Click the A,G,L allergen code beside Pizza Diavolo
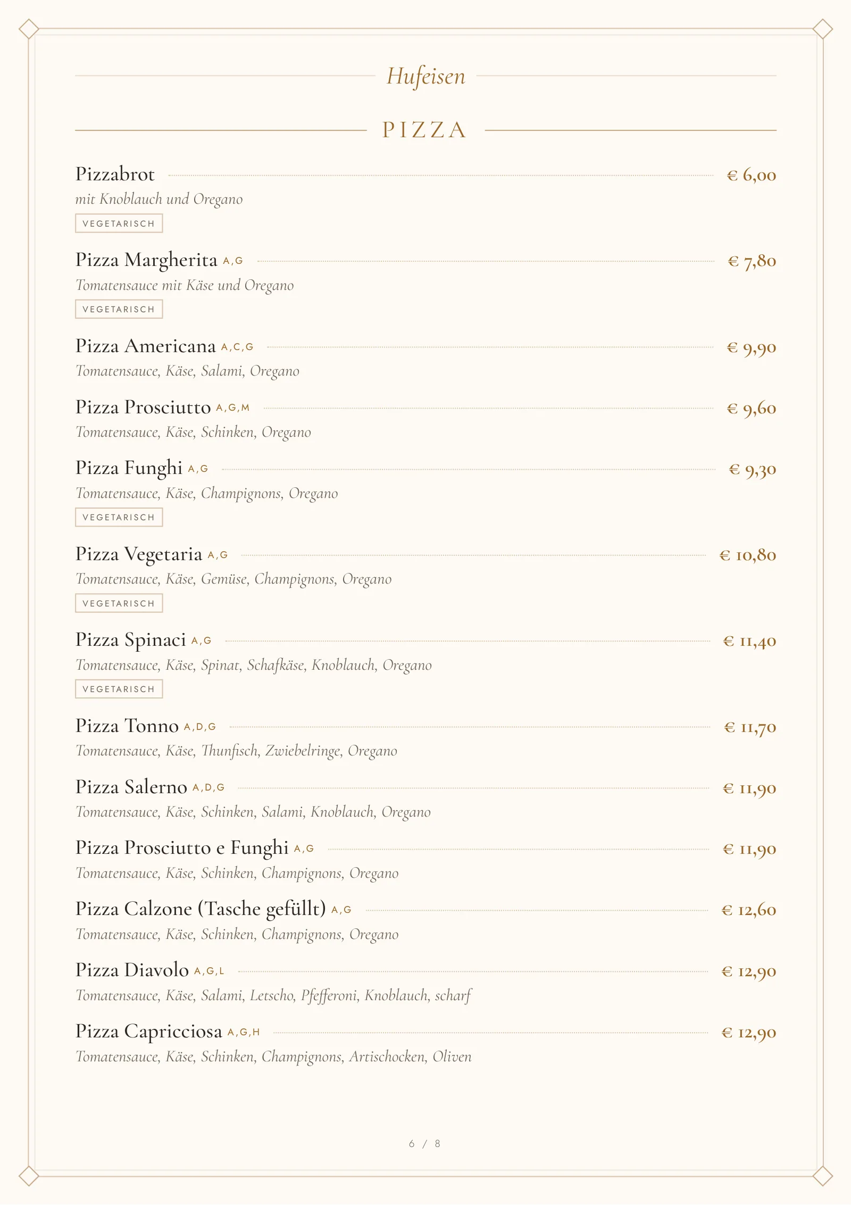Screen dimensions: 851x1205 (209, 971)
